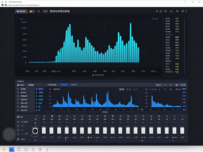Tick the fifth checkbox in the lower-left list
The width and height of the screenshot is (203, 152).
(18, 103)
